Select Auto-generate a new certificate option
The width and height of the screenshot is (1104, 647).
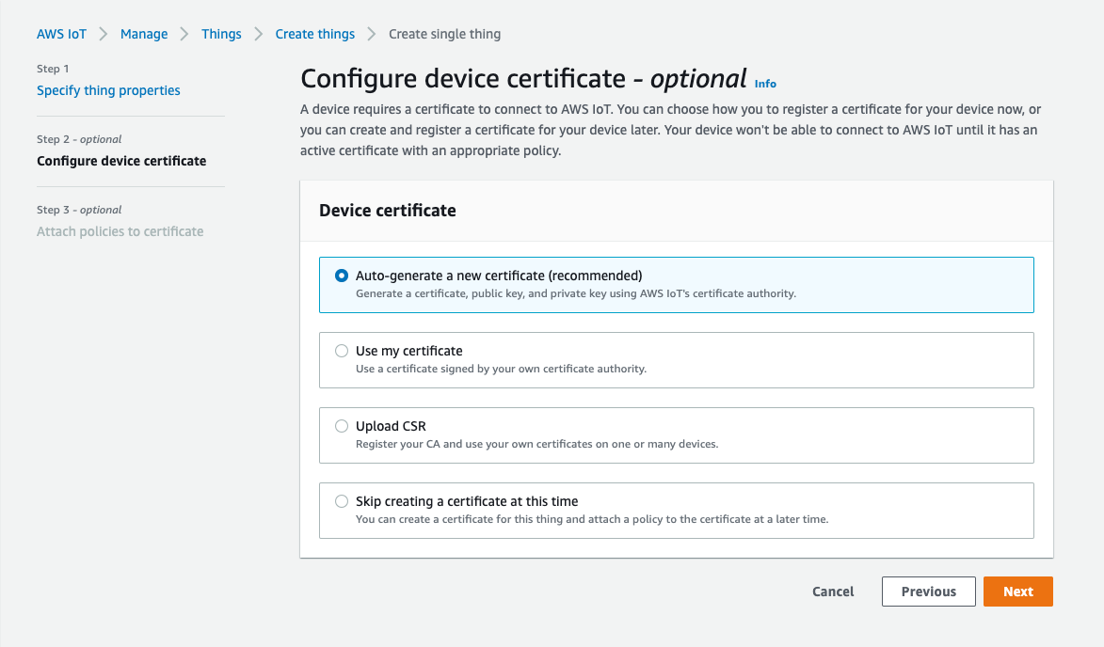[x=342, y=275]
